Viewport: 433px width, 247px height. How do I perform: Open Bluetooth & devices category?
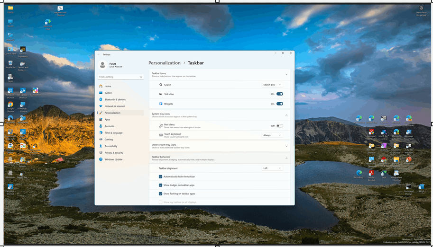click(x=120, y=99)
